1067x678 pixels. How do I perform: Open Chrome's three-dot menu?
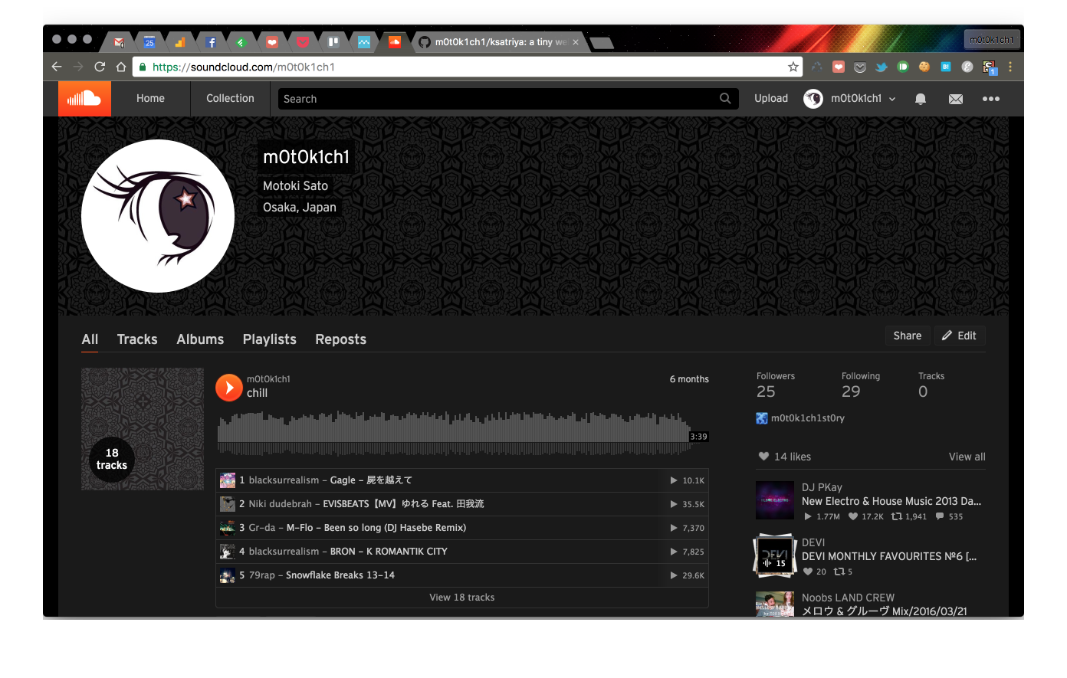click(1010, 67)
